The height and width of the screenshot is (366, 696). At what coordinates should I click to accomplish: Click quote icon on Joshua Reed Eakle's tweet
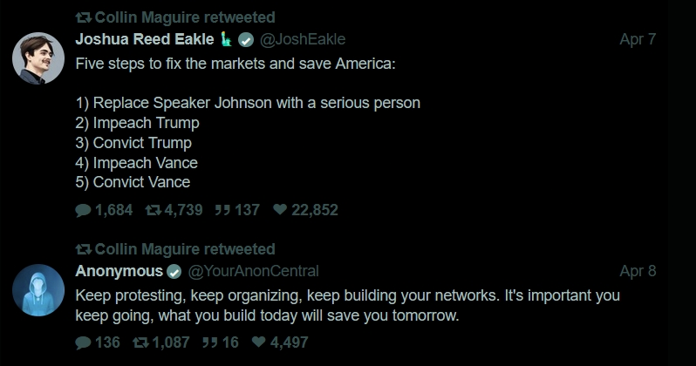point(221,210)
